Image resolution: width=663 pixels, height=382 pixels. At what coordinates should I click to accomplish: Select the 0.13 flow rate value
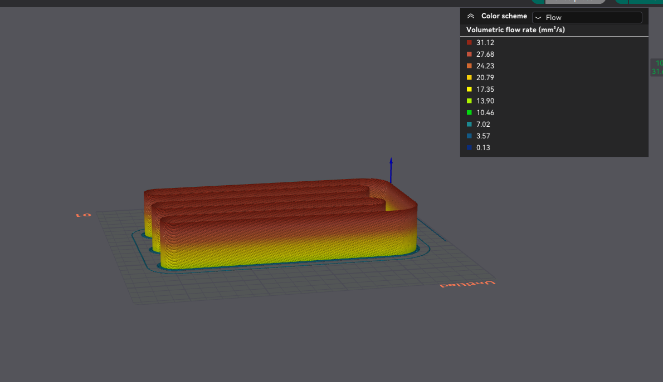(x=483, y=148)
